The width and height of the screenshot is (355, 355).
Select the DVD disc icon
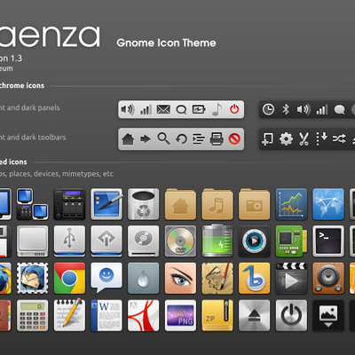(180, 241)
